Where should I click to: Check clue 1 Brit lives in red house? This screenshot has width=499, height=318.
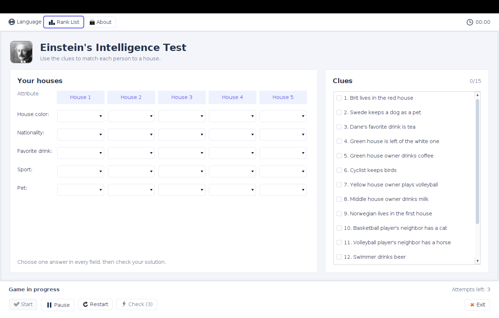tap(339, 98)
